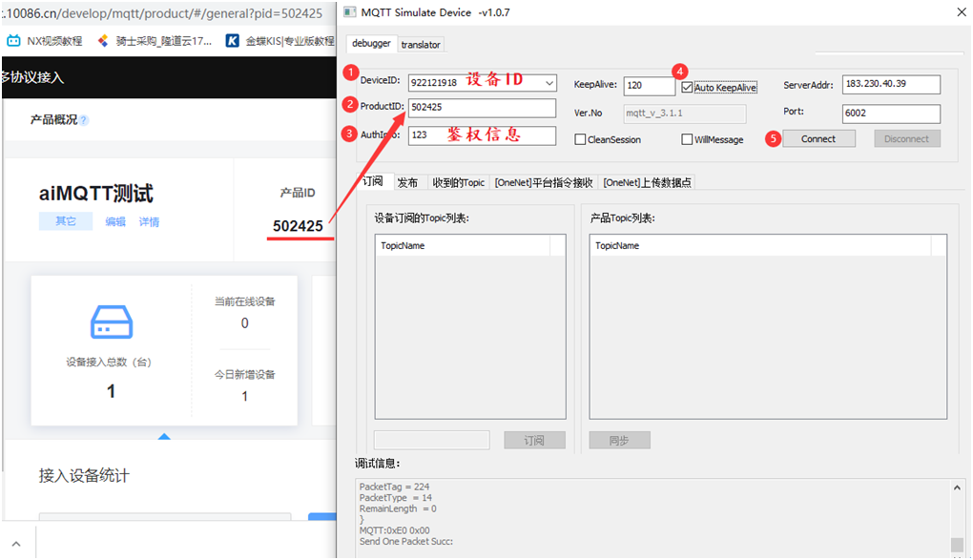Click the 接入设备统计 heading
Viewport: 973px width, 560px height.
(84, 475)
